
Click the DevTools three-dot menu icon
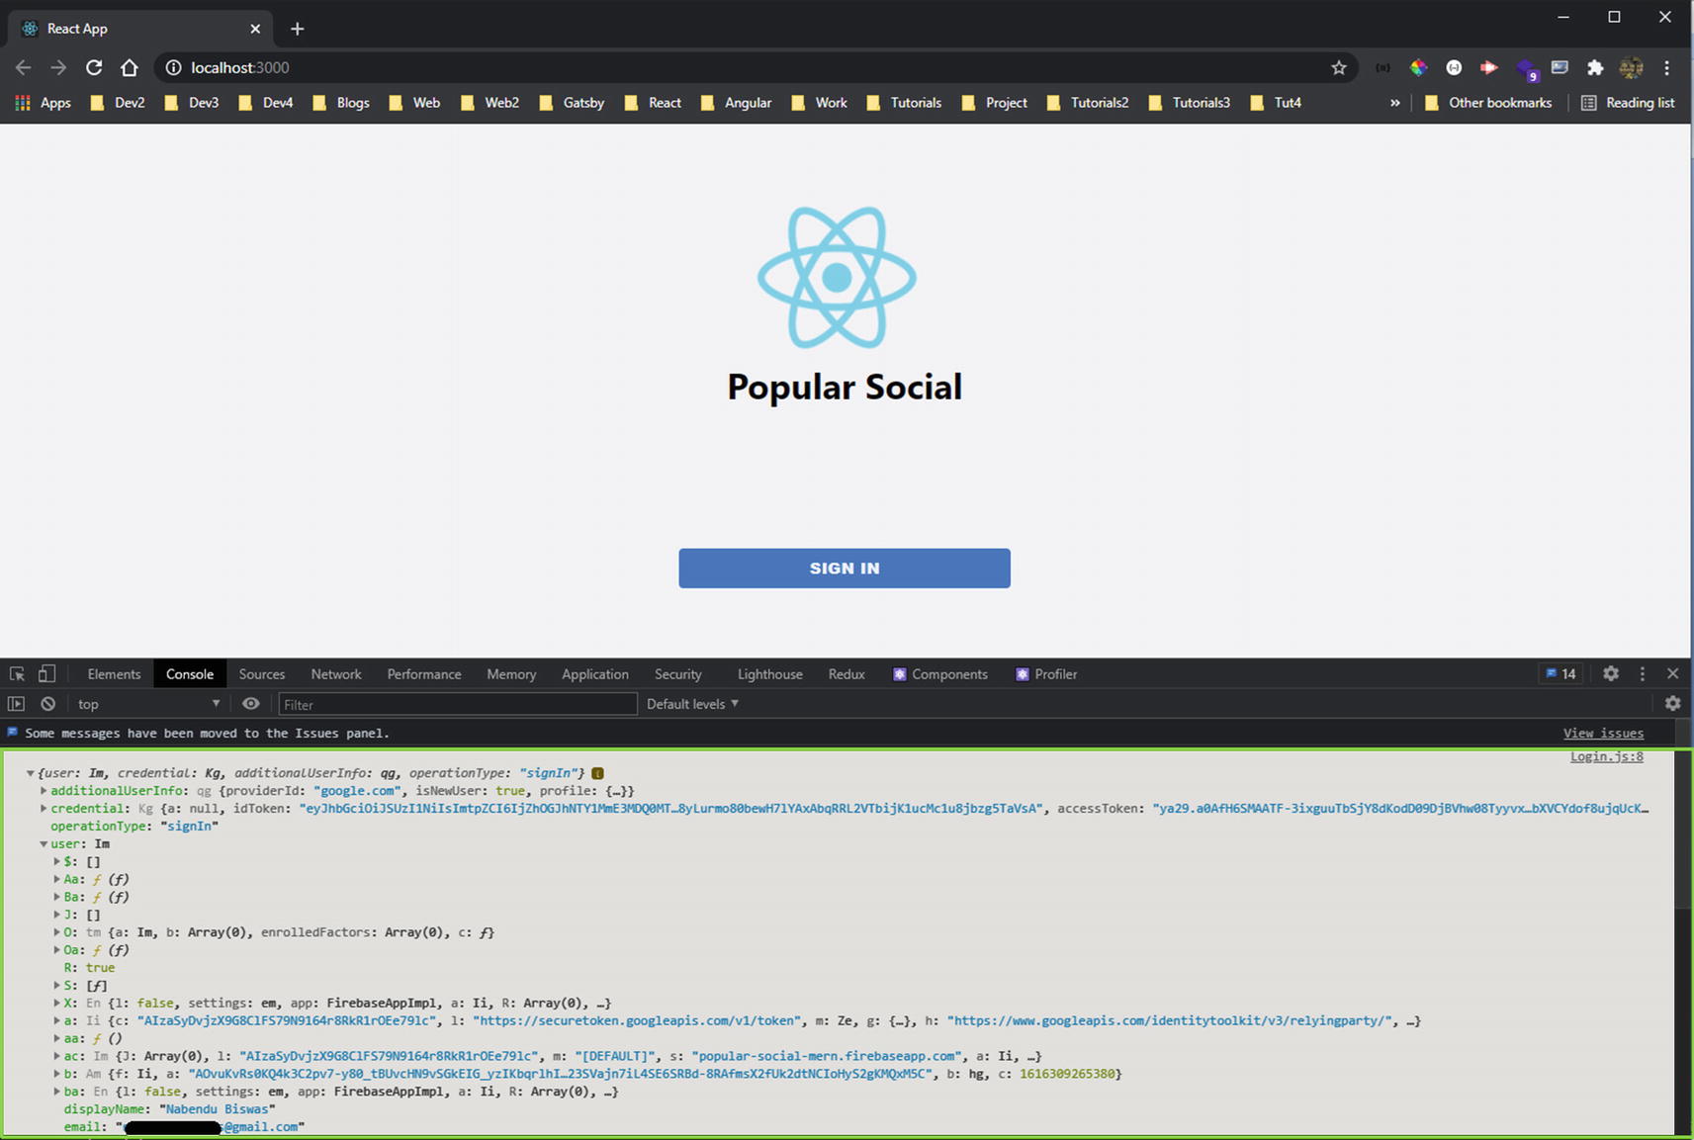point(1643,673)
